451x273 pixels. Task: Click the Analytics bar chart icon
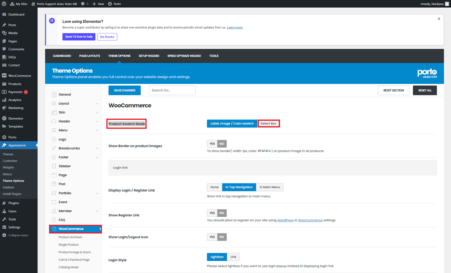pos(4,100)
